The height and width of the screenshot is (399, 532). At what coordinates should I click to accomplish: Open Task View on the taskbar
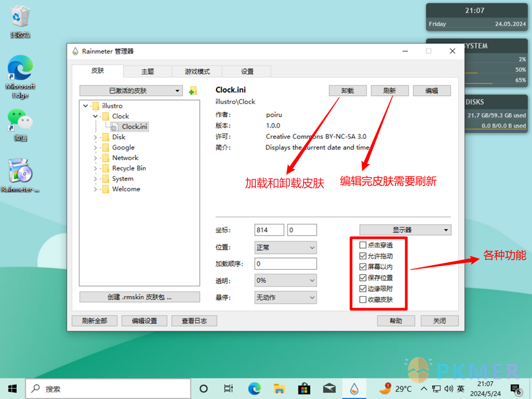click(228, 388)
